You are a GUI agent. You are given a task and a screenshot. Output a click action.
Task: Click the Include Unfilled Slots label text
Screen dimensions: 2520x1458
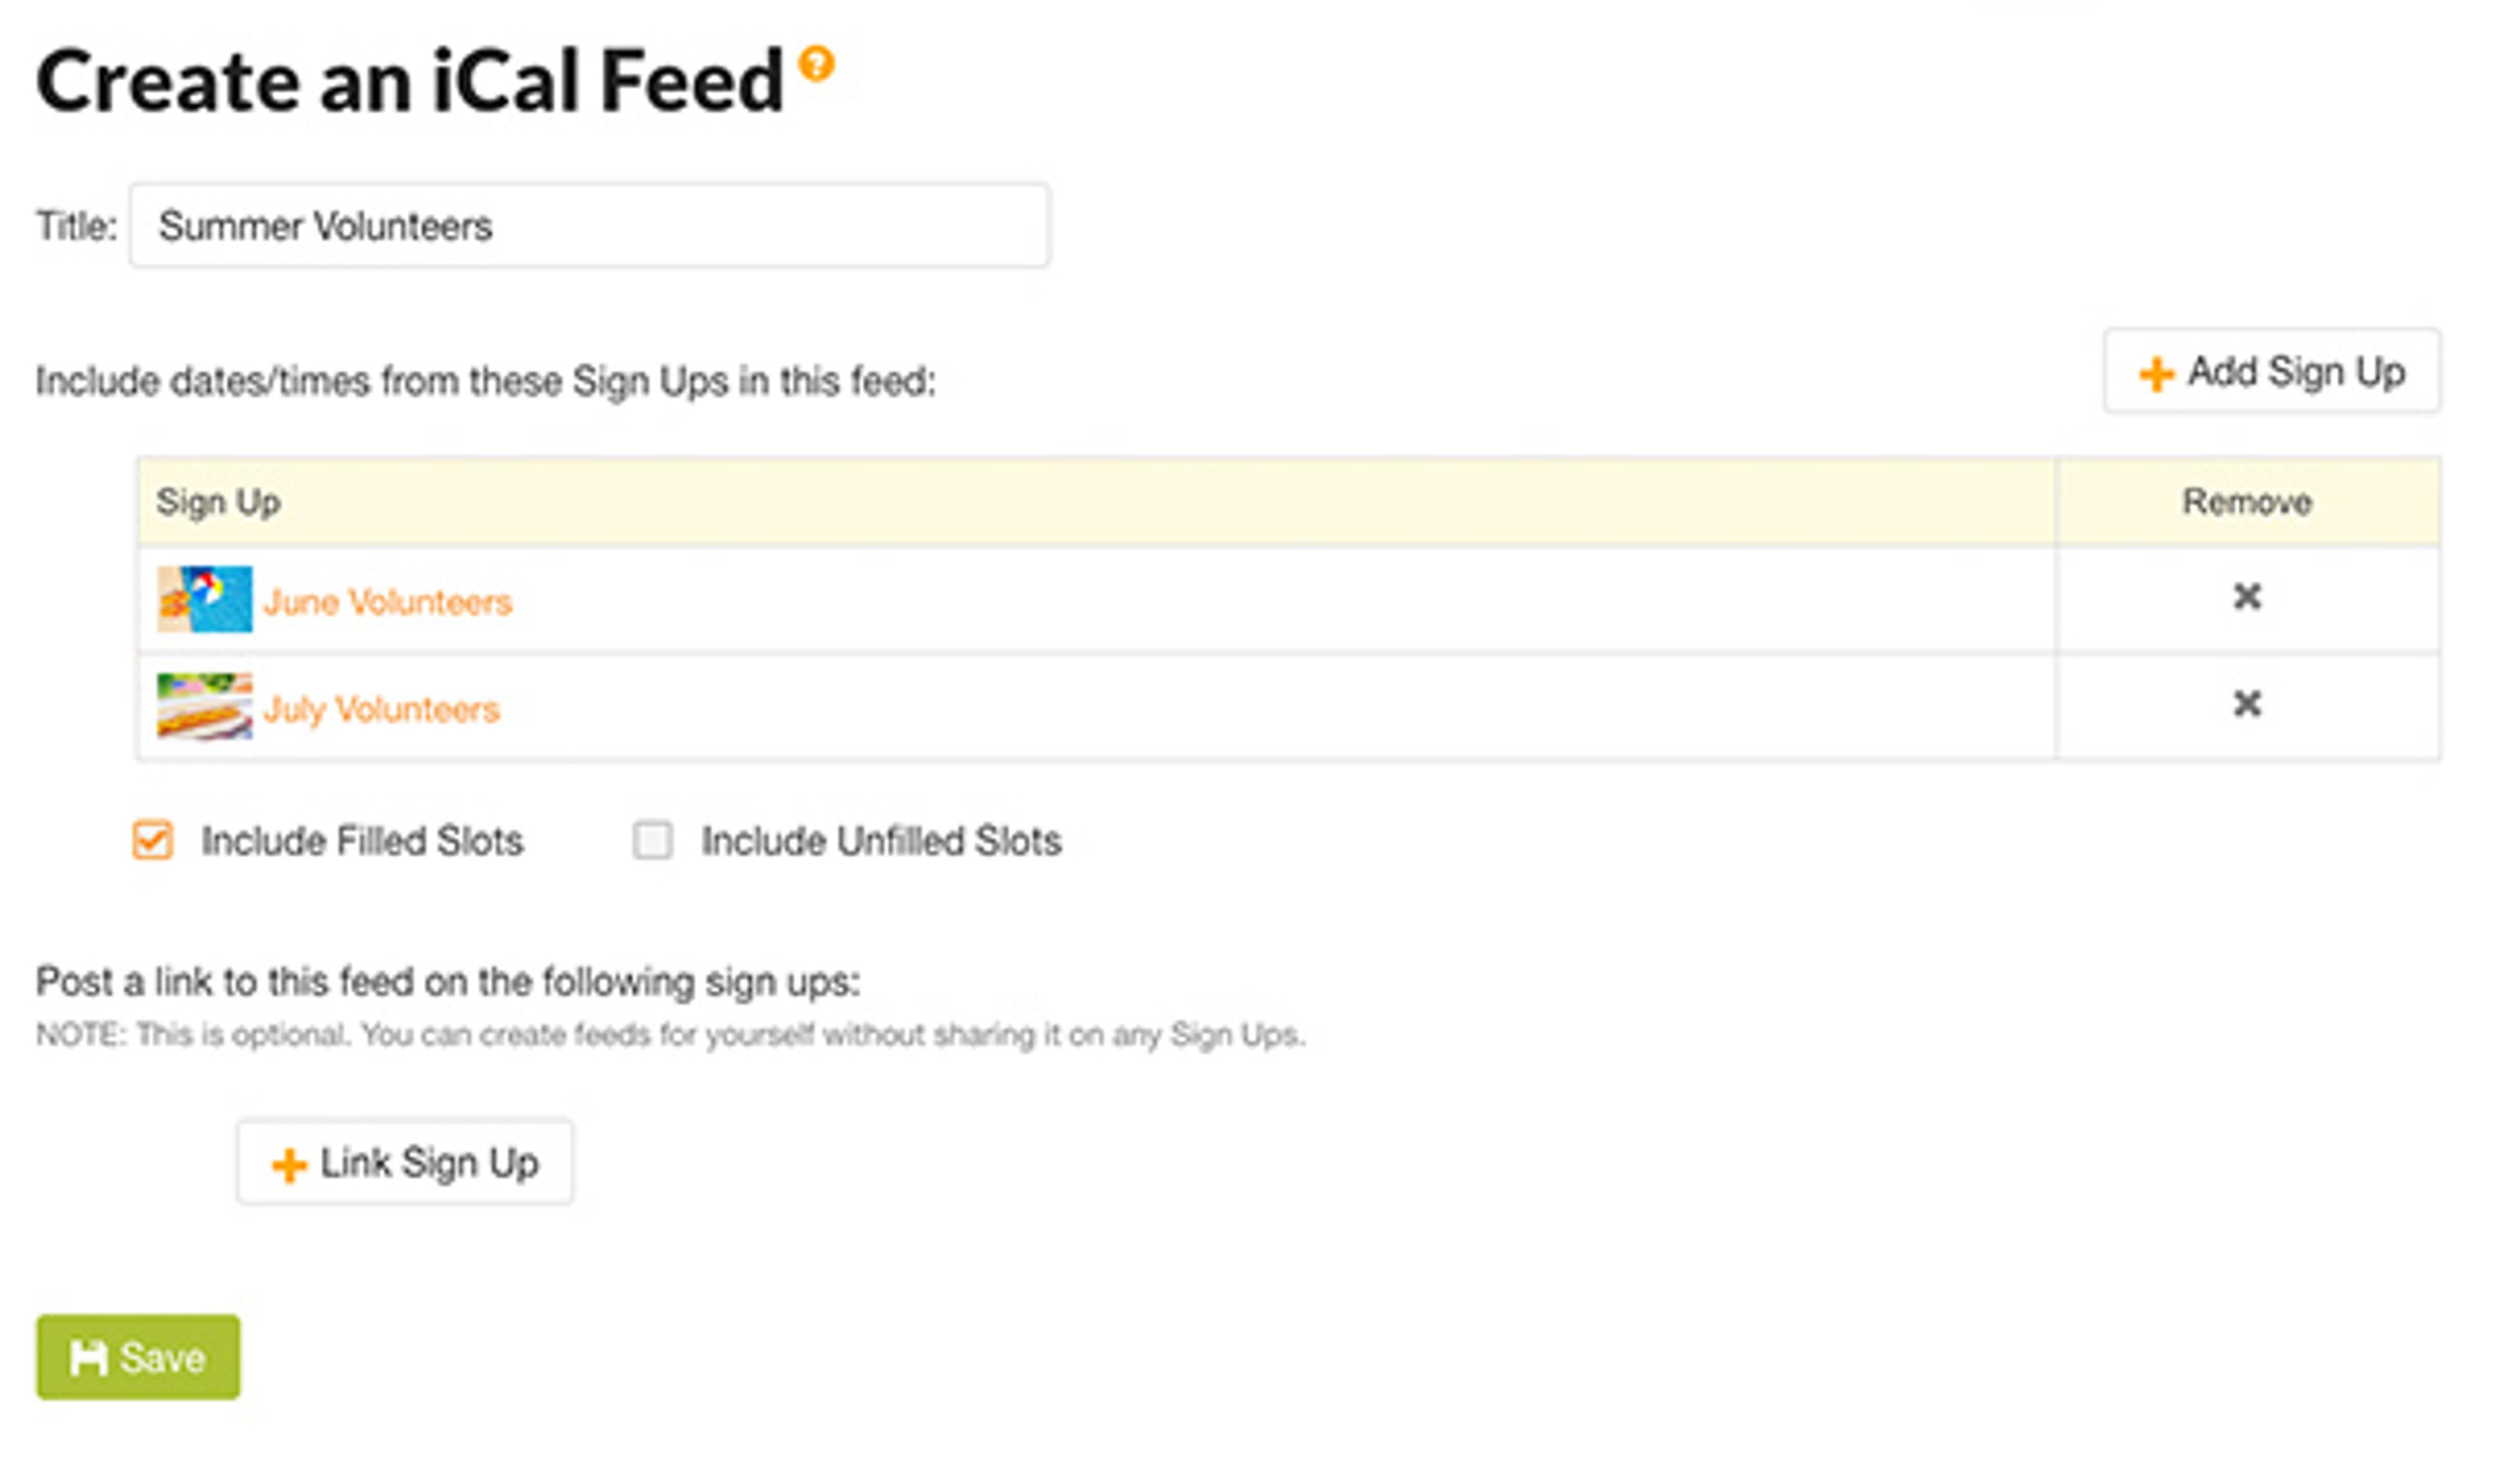[x=881, y=841]
